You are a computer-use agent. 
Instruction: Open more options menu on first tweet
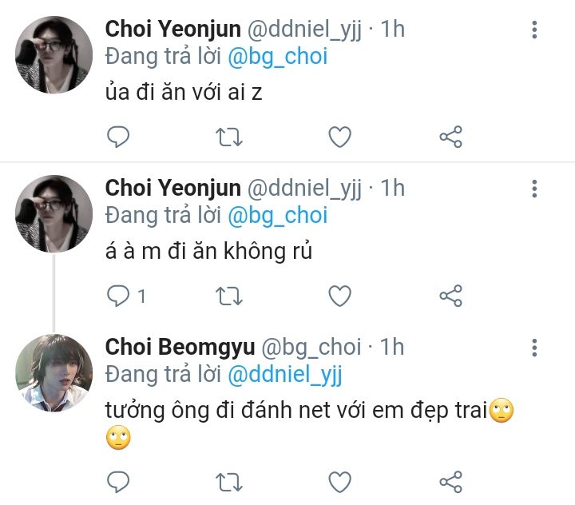[x=534, y=30]
